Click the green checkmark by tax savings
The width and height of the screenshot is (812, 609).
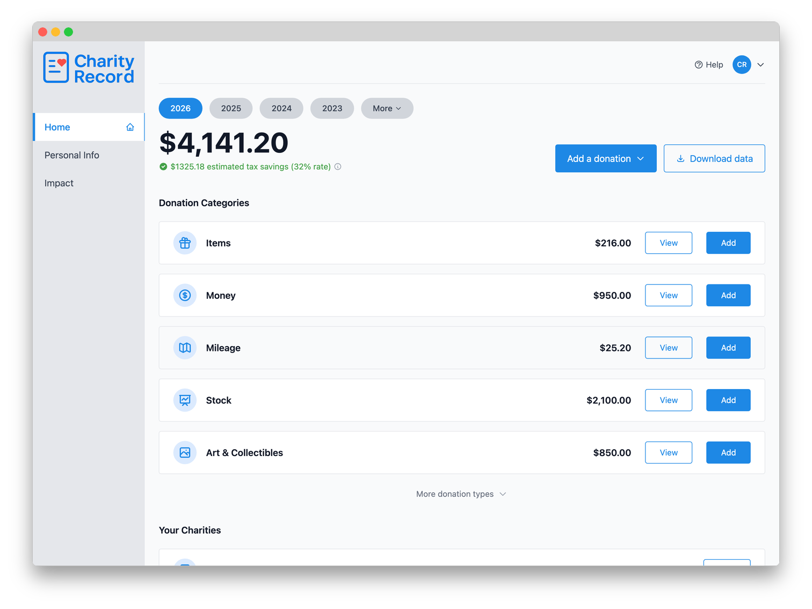coord(163,167)
